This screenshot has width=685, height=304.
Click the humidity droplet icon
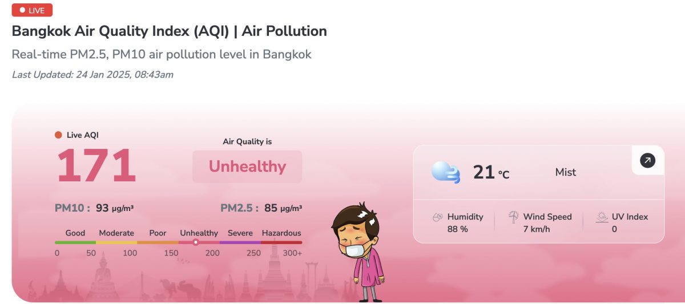click(437, 217)
